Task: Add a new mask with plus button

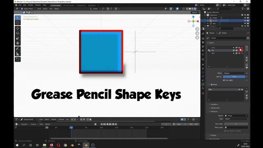Action: tap(247, 89)
